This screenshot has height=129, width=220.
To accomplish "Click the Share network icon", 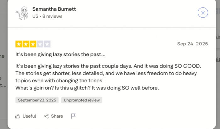I will point(46,116).
